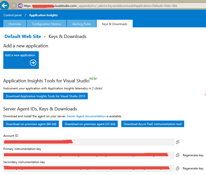Open Application Insights breadcrumb link
Image resolution: width=206 pixels, height=175 pixels.
click(43, 15)
